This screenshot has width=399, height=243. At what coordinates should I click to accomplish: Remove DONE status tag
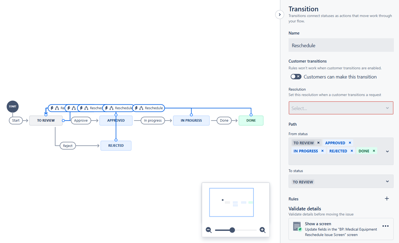pyautogui.click(x=374, y=151)
